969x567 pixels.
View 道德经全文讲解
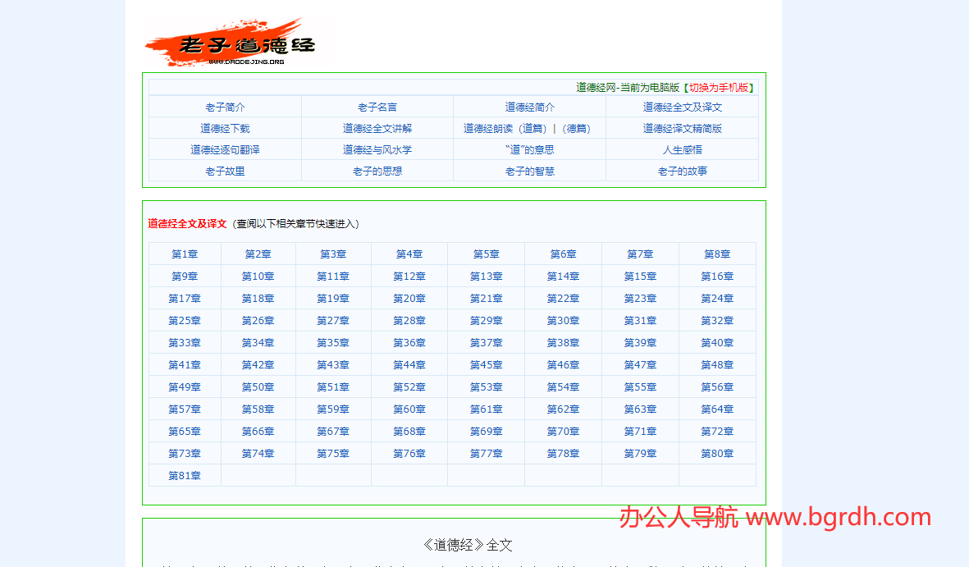tap(377, 128)
